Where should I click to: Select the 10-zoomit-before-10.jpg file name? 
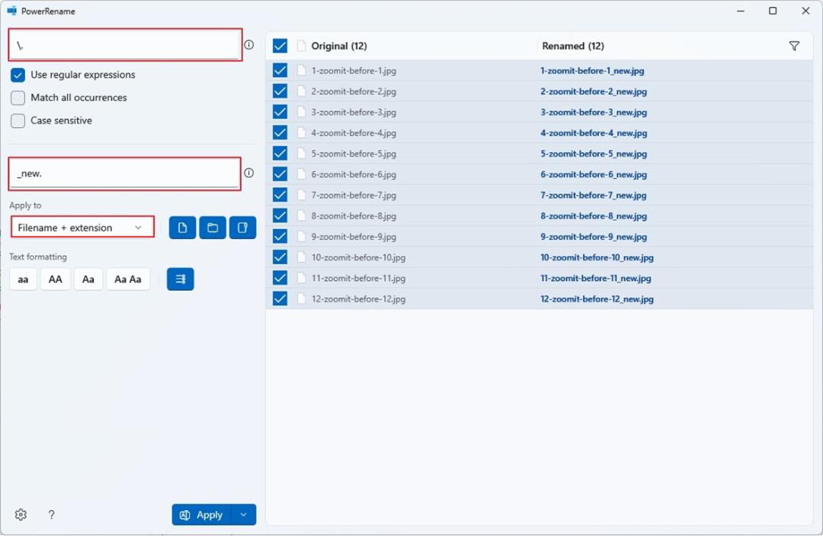coord(358,257)
